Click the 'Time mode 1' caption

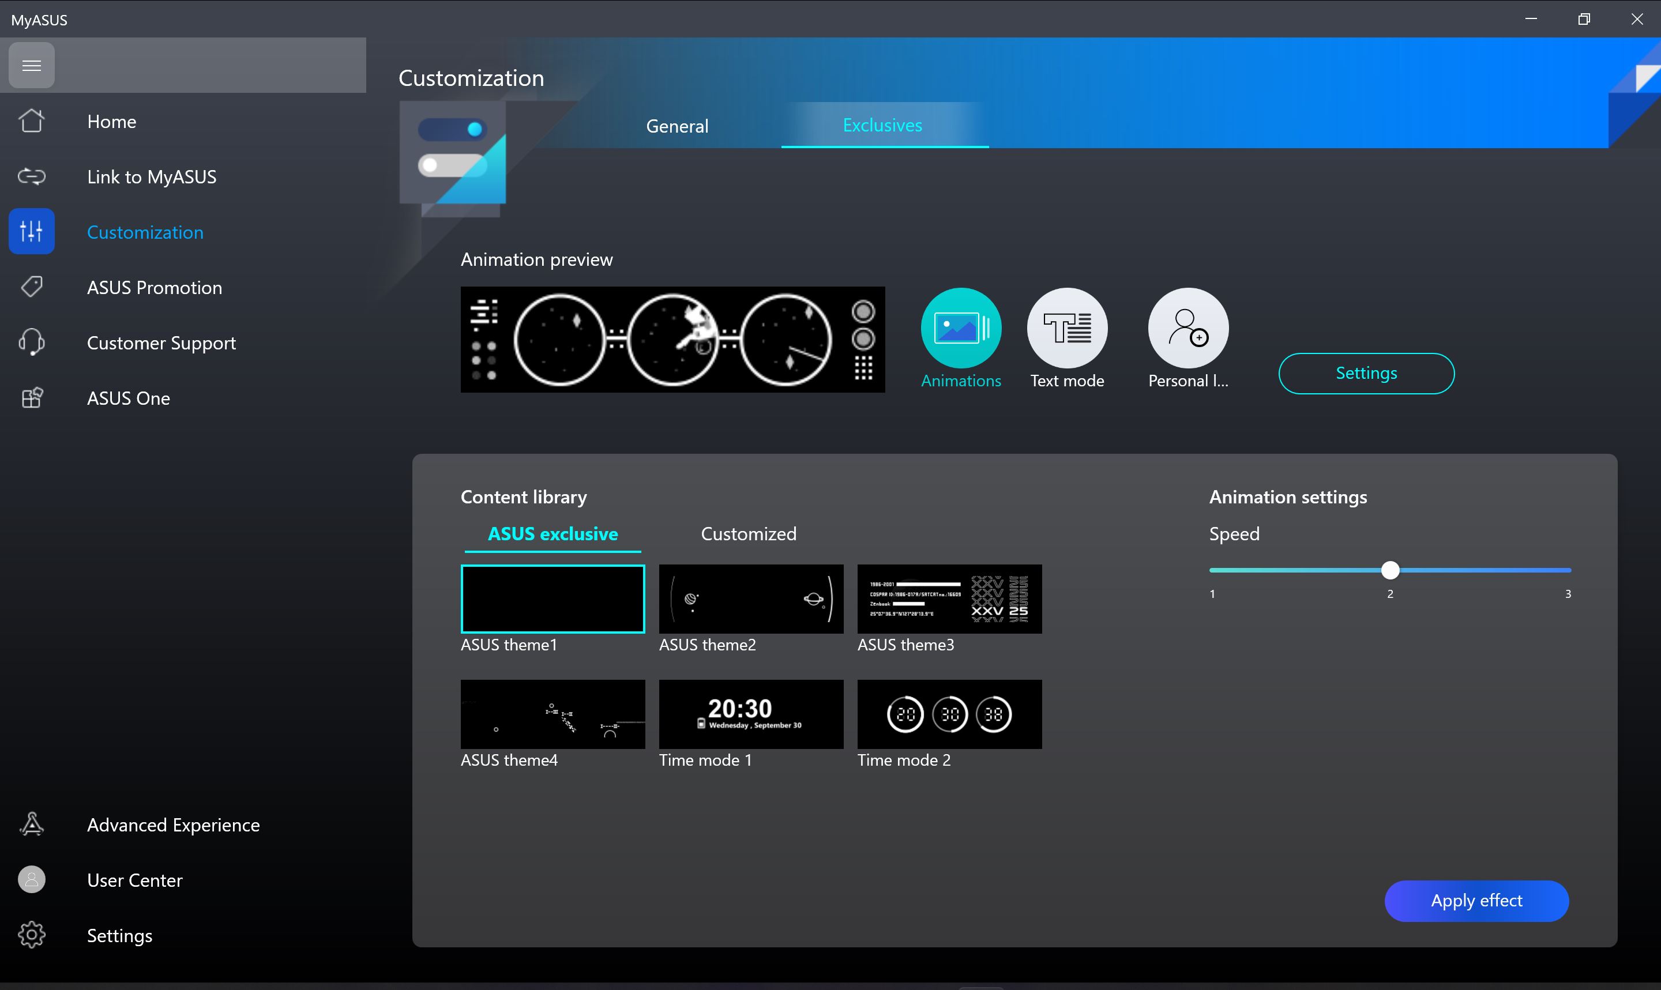pos(705,760)
